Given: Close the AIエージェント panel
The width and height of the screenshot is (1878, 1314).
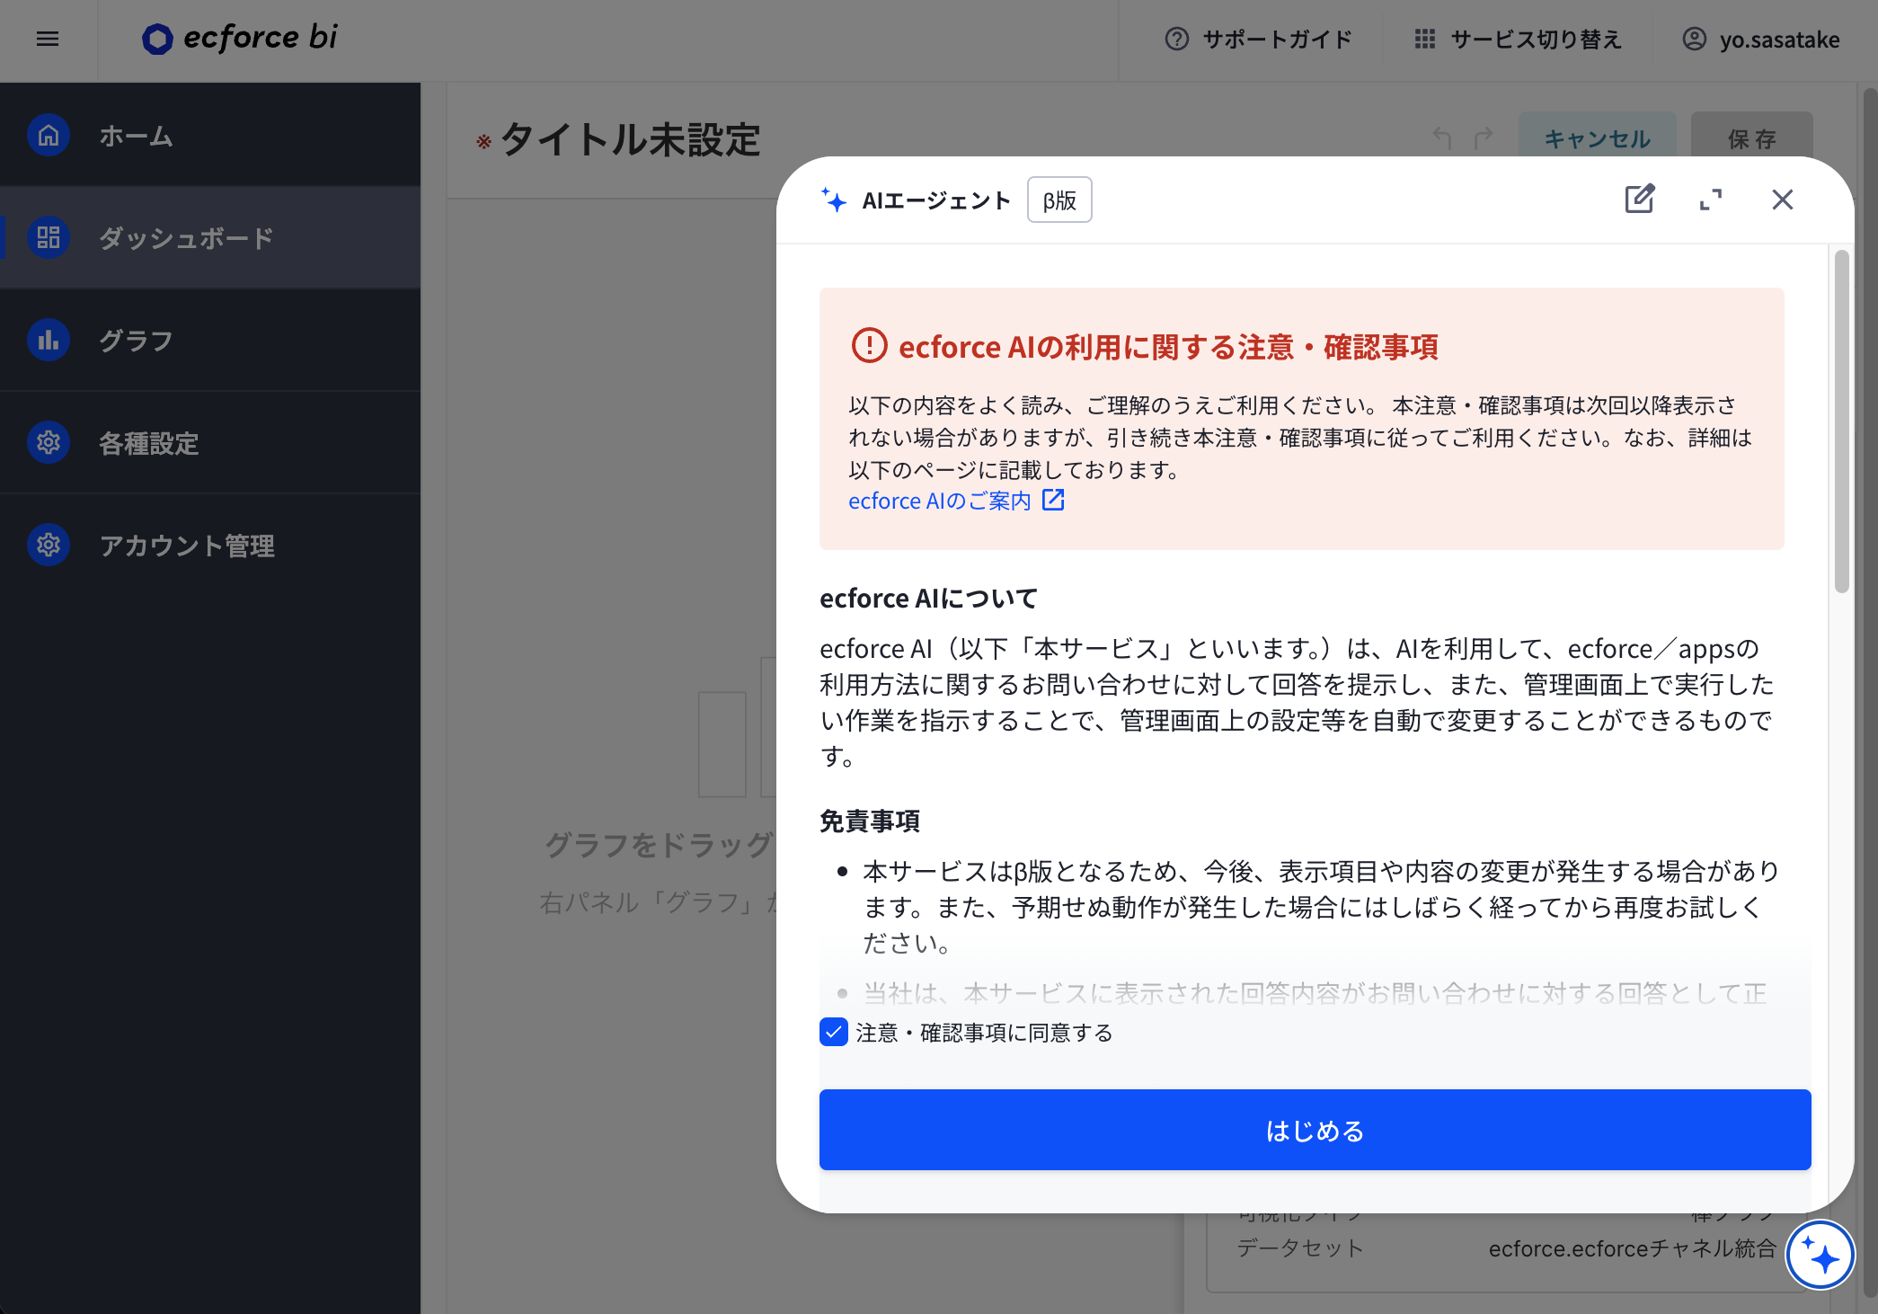Looking at the screenshot, I should 1782,200.
